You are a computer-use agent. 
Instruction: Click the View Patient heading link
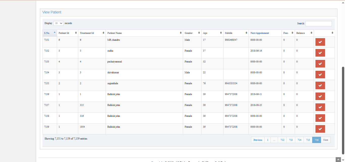click(52, 12)
